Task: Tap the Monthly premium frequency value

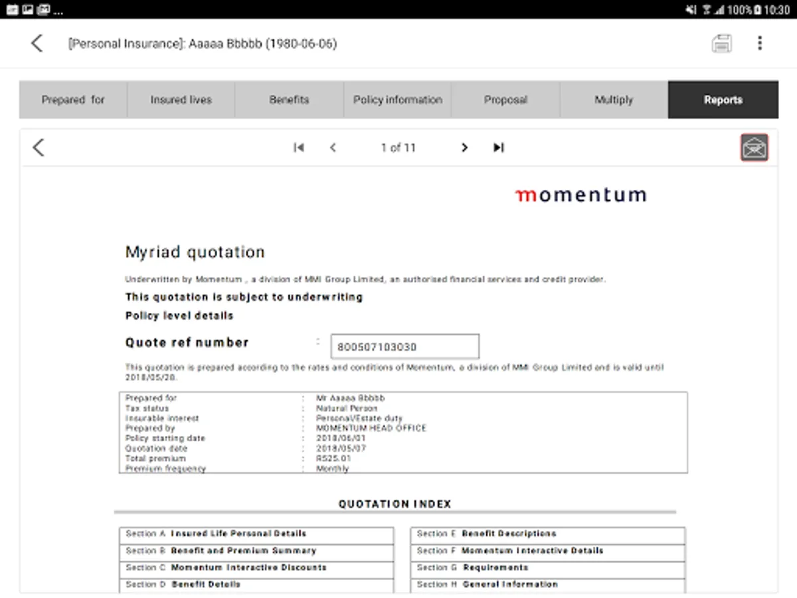Action: click(x=332, y=468)
